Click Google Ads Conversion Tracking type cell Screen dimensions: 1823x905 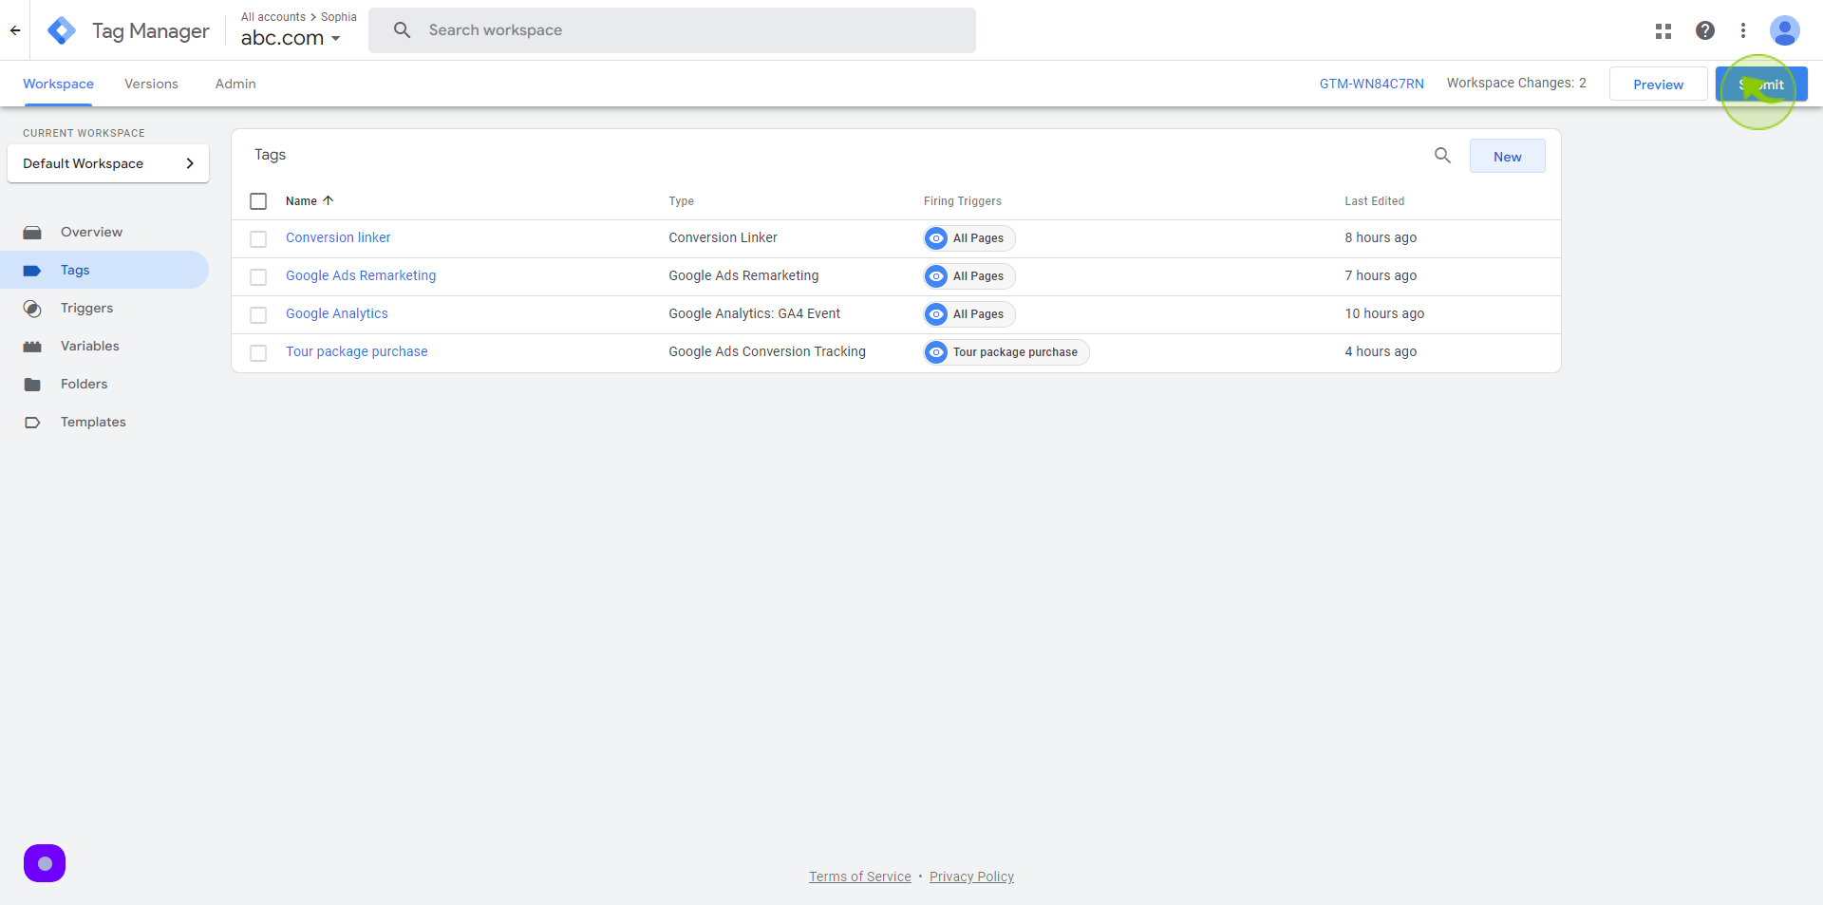coord(767,351)
